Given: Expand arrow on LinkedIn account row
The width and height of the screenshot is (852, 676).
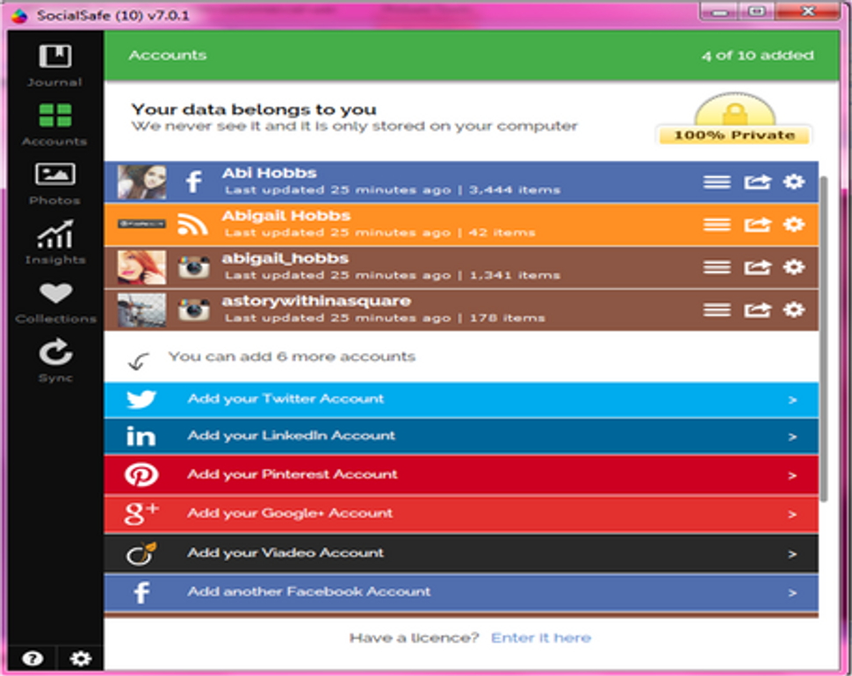Looking at the screenshot, I should tap(792, 437).
